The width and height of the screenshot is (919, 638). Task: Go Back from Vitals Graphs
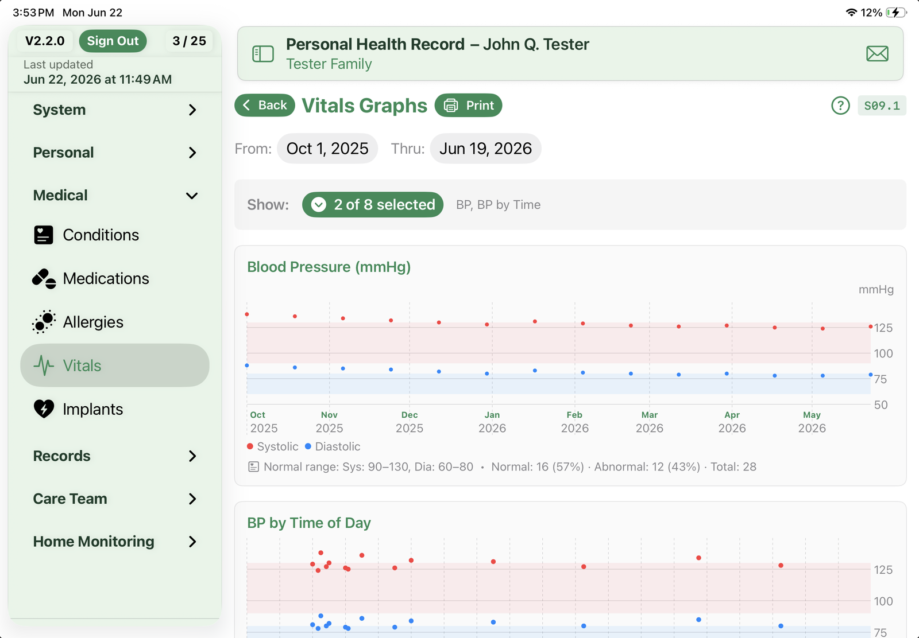tap(265, 106)
